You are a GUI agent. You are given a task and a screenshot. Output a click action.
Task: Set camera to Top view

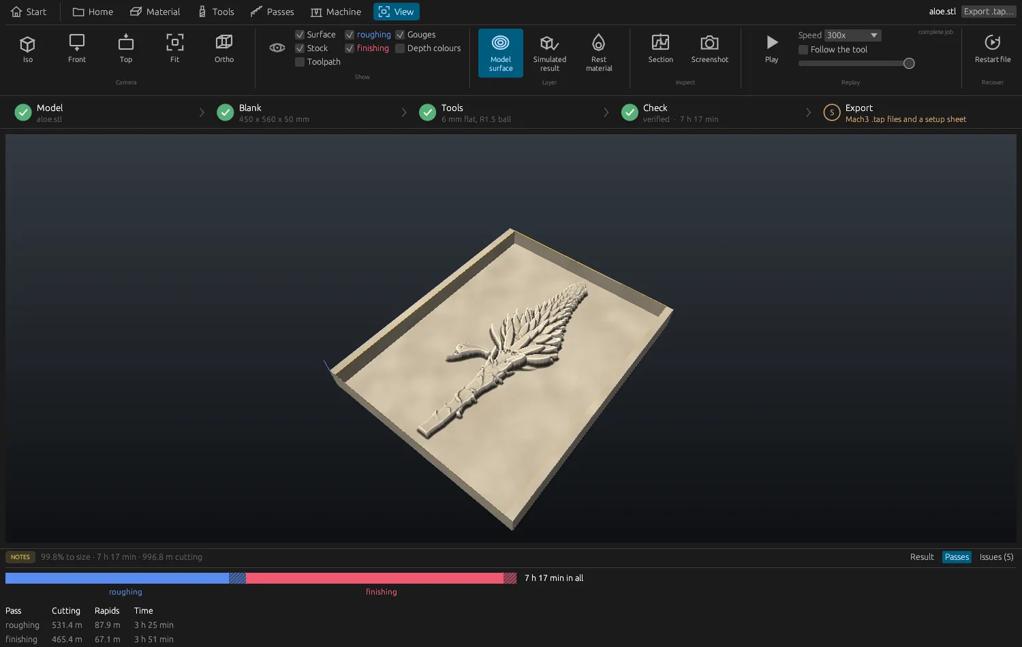coord(126,49)
